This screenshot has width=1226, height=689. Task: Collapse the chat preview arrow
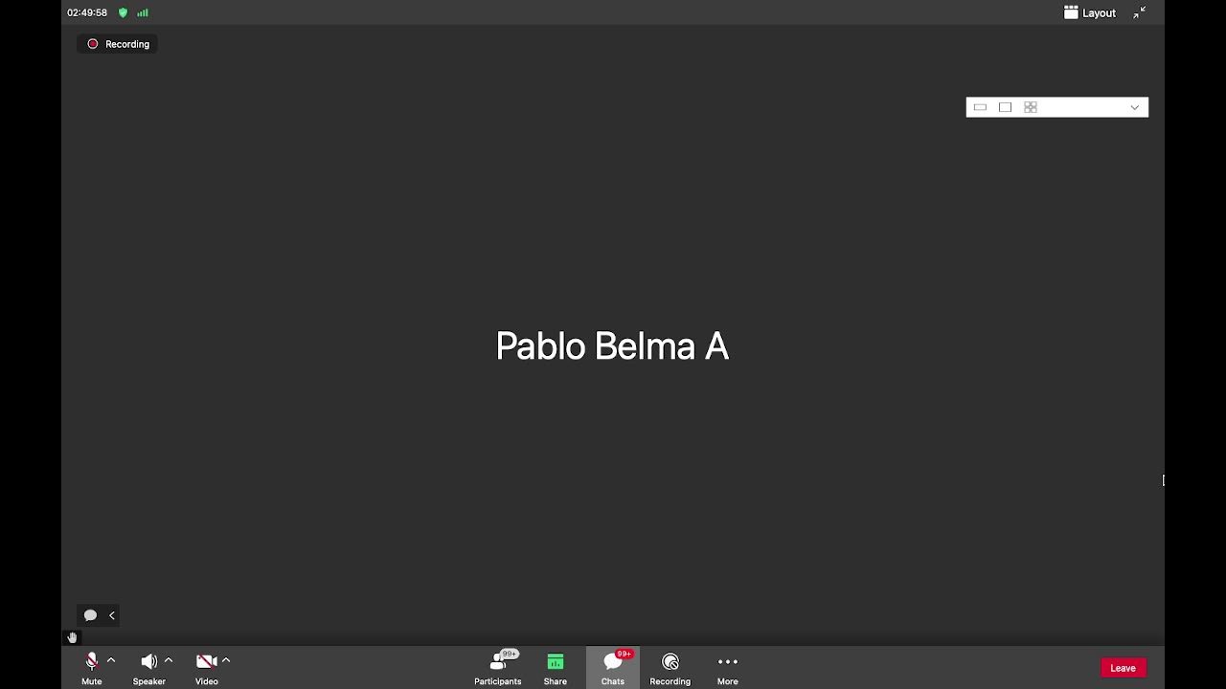tap(112, 615)
